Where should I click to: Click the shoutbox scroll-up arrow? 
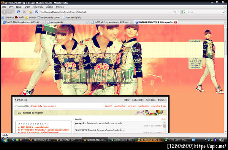coord(164,123)
